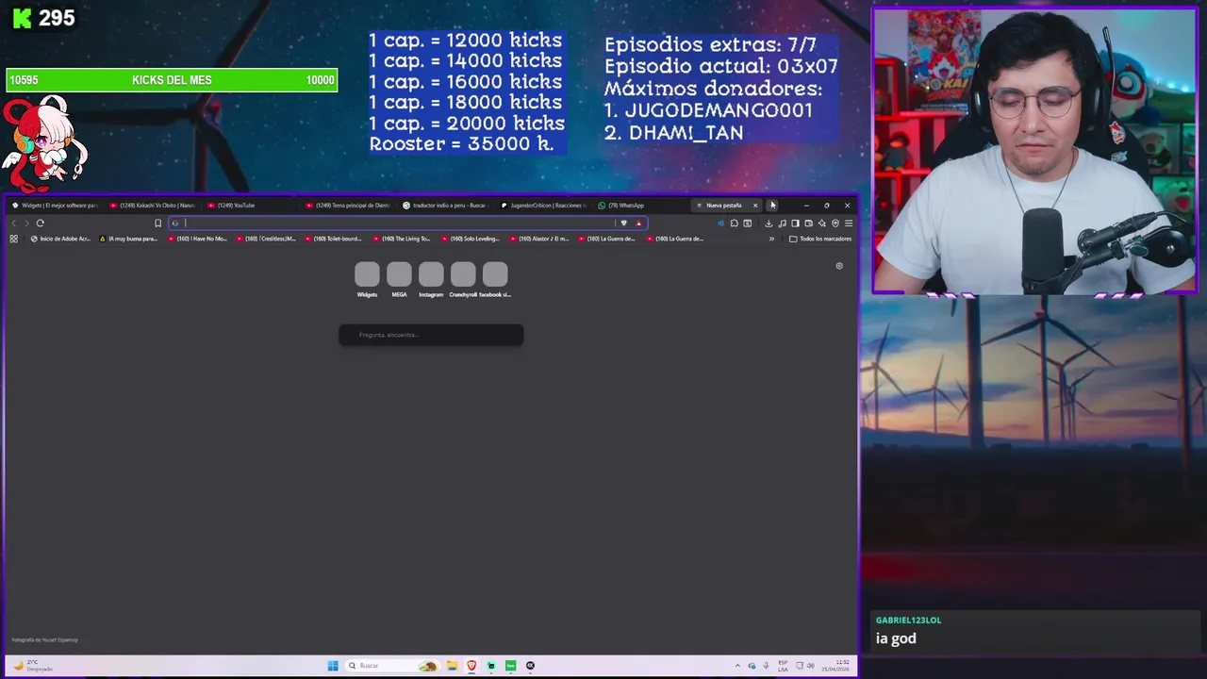
Task: Open Creditless bookmark
Action: [x=265, y=239]
